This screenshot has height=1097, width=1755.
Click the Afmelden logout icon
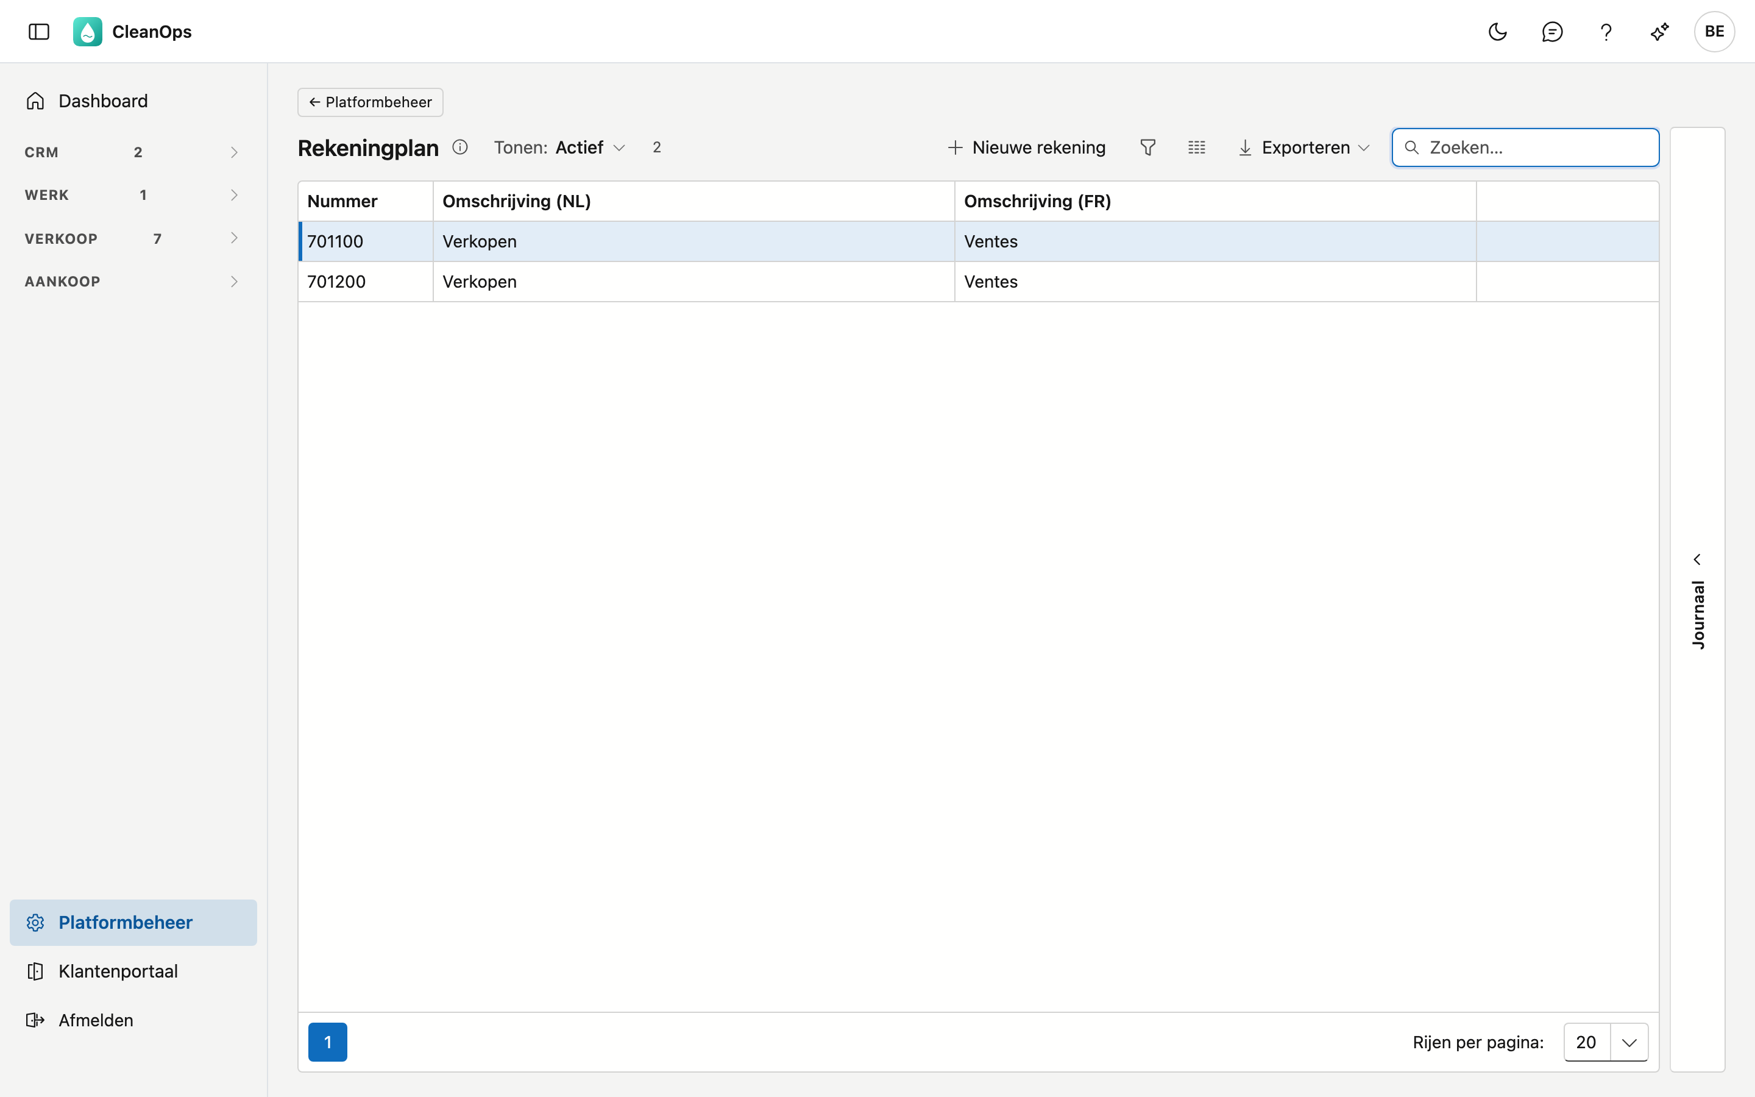[x=35, y=1020]
